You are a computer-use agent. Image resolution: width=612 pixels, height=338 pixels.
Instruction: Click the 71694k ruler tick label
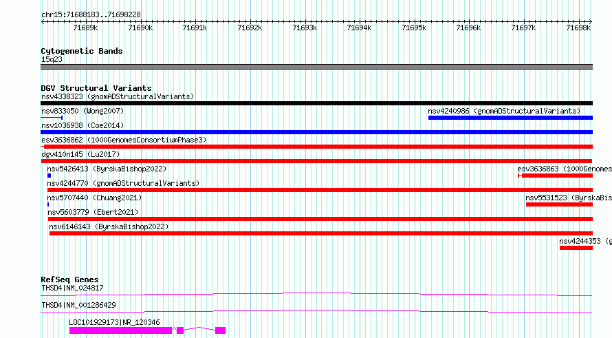click(359, 28)
